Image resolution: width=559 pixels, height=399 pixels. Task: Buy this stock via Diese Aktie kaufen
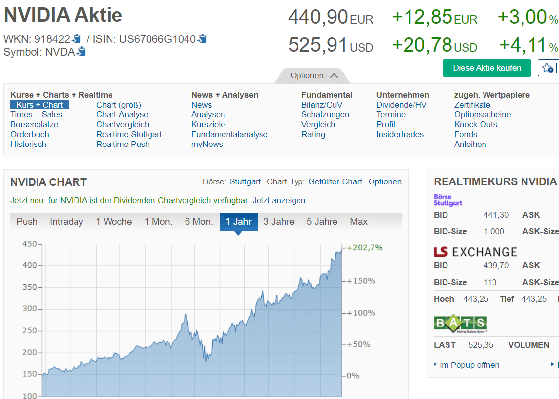pos(487,68)
